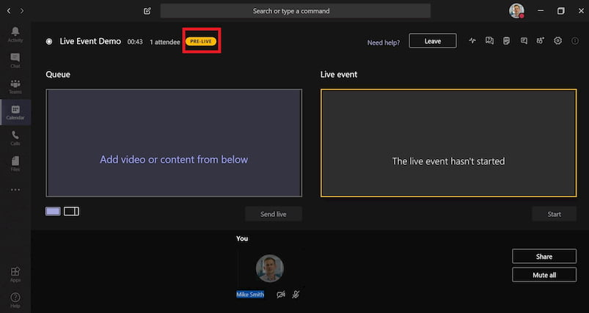The image size is (589, 313).
Task: Click the recording indicator beside event title
Action: pyautogui.click(x=49, y=41)
